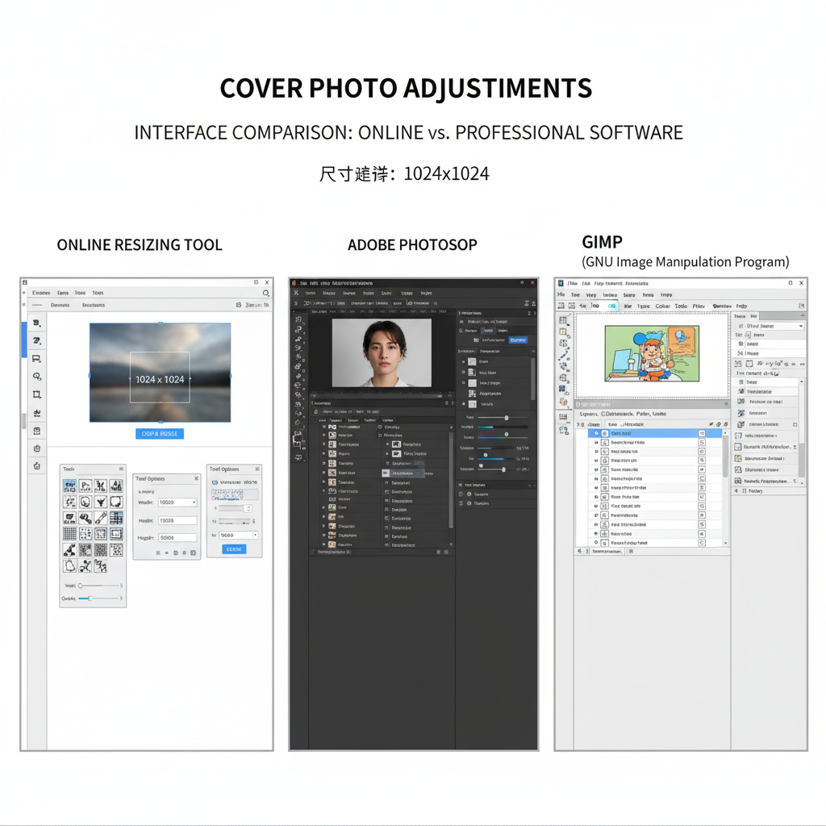GIMP: click chain icon in layer list header
This screenshot has height=826, width=826.
pos(719,424)
